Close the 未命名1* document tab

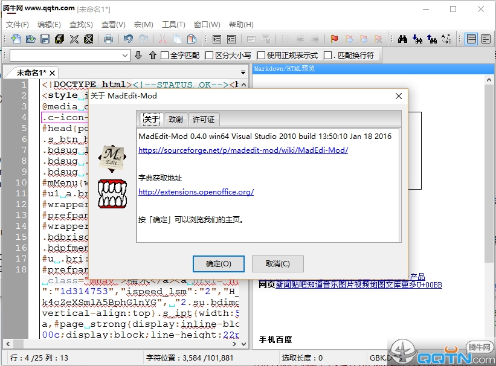52,72
